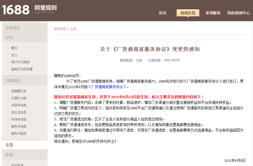Click the chevron arrow beside 服务产品类
253x166 pixels.
(x=8, y=133)
